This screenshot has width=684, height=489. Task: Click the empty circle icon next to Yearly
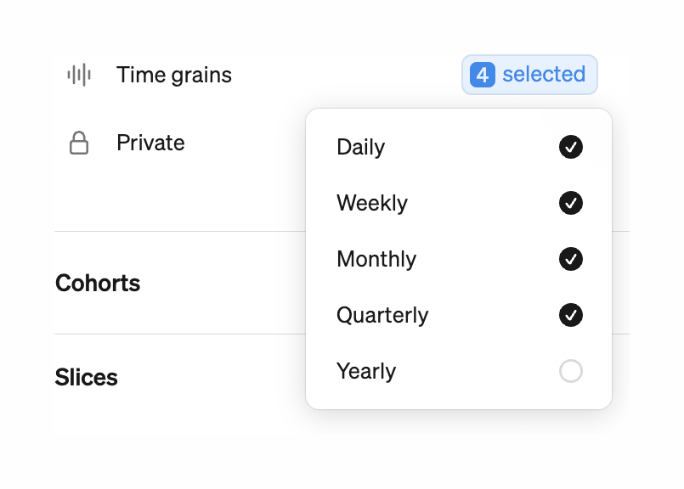[x=571, y=371]
